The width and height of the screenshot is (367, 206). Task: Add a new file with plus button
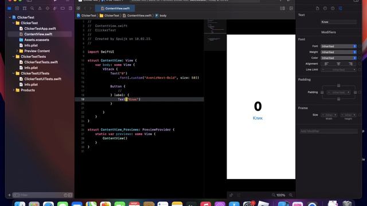(x=9, y=195)
